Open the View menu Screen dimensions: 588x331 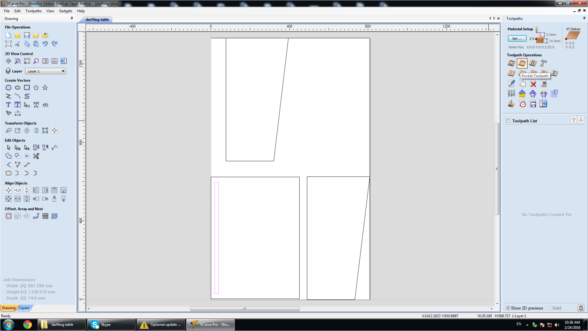(50, 11)
